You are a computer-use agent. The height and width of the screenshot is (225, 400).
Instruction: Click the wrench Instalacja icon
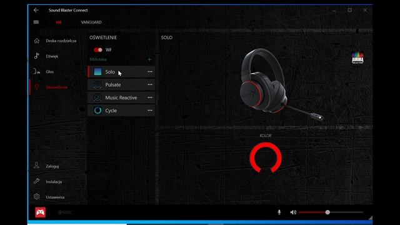click(37, 181)
